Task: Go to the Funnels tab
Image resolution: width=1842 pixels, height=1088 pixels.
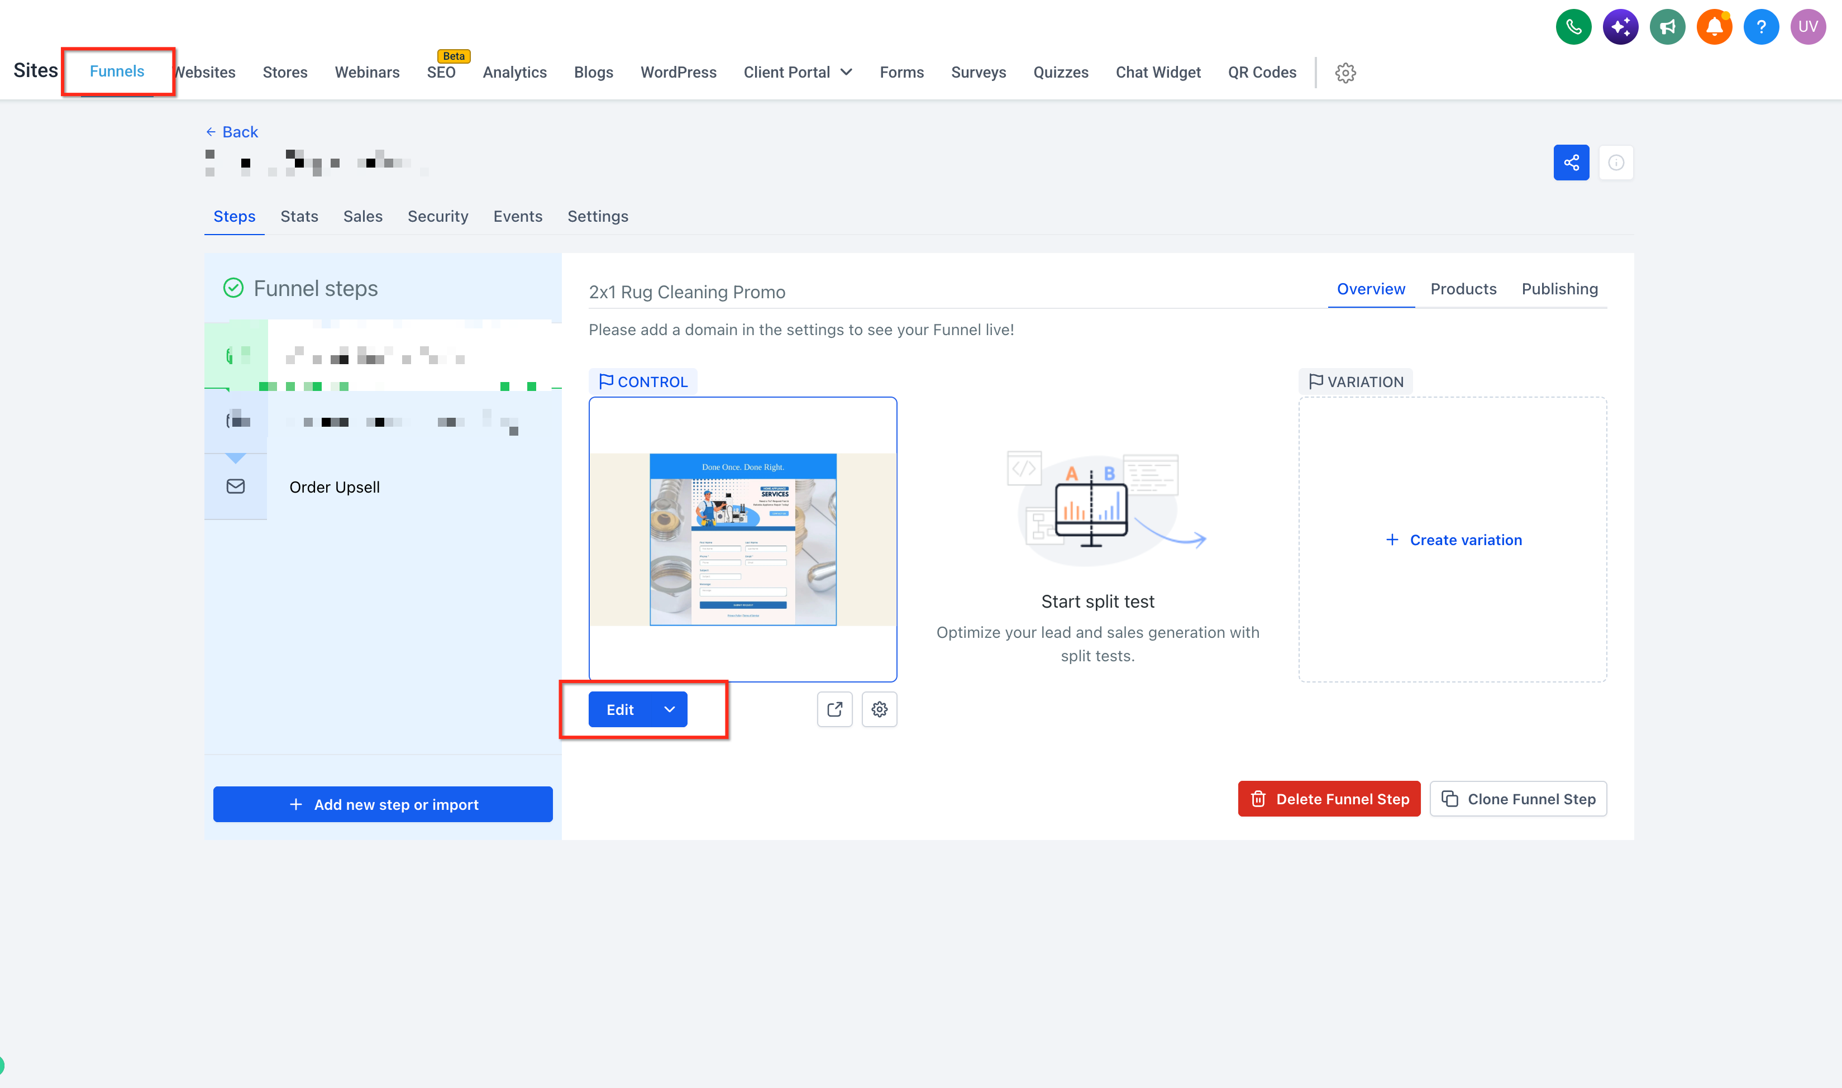Action: [x=117, y=71]
